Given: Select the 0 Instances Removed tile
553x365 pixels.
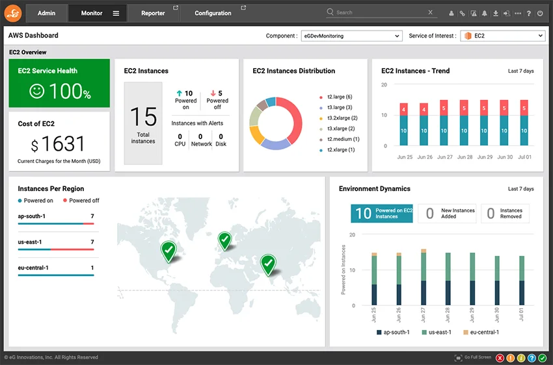Looking at the screenshot, I should (x=505, y=213).
